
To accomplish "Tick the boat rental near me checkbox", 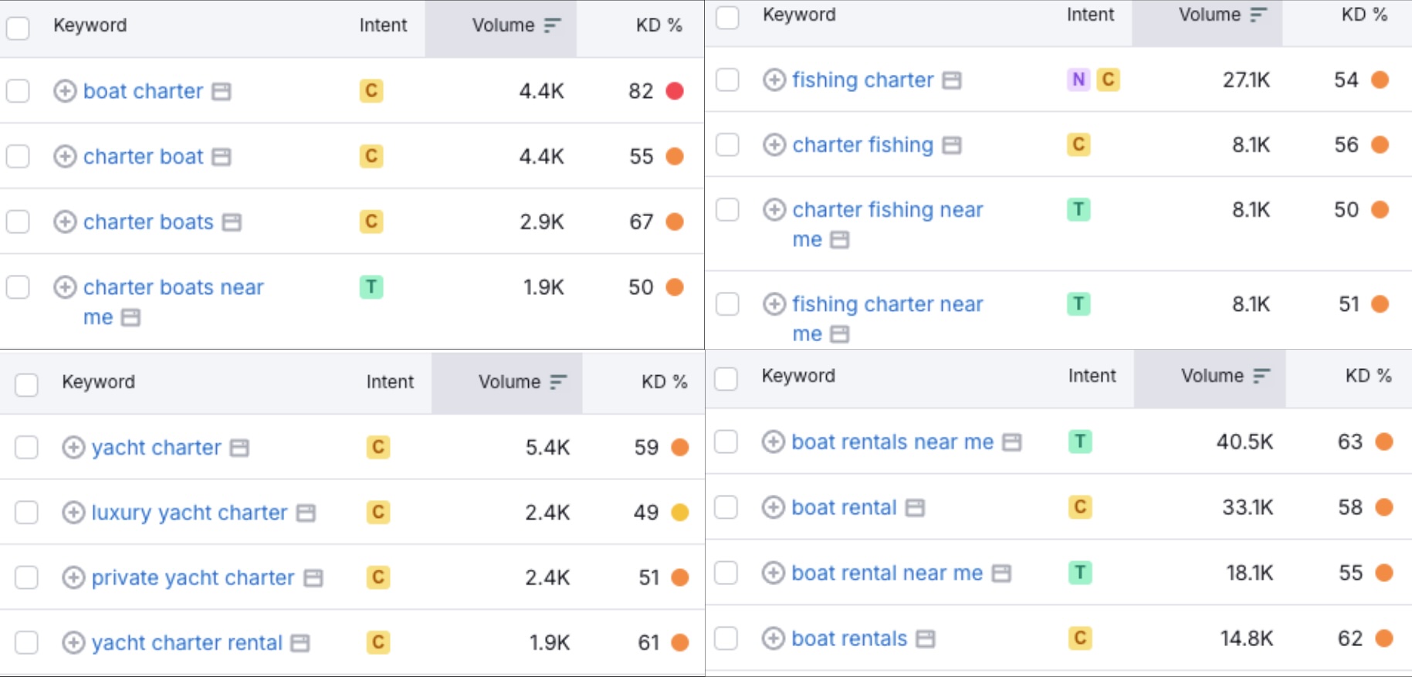I will 726,573.
